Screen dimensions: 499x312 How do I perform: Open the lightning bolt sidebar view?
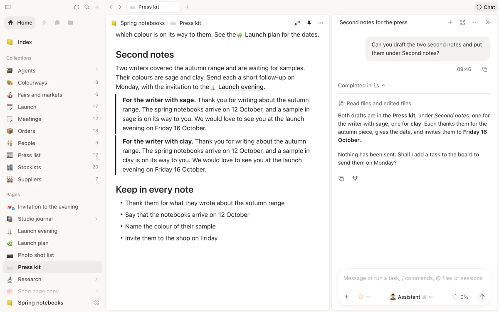point(44,22)
